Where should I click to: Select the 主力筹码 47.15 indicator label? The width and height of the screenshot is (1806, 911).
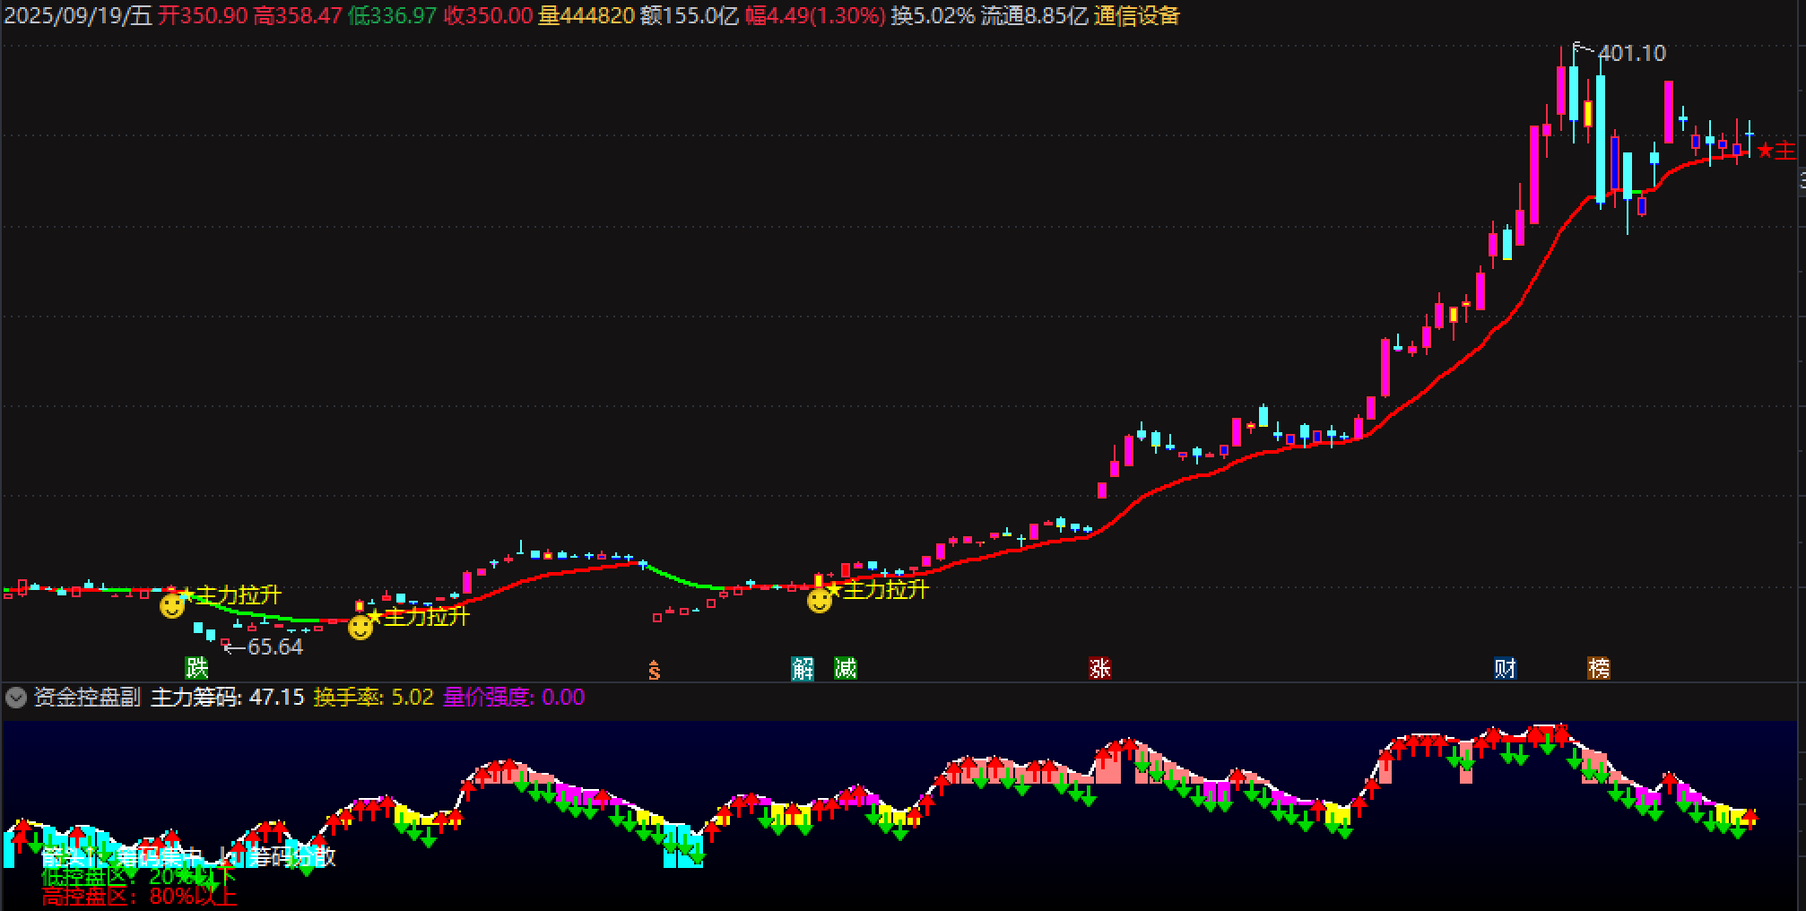(228, 698)
